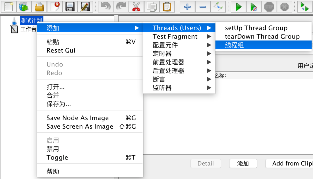Click the Paste clipboard icon
This screenshot has width=313, height=179.
(167, 6)
